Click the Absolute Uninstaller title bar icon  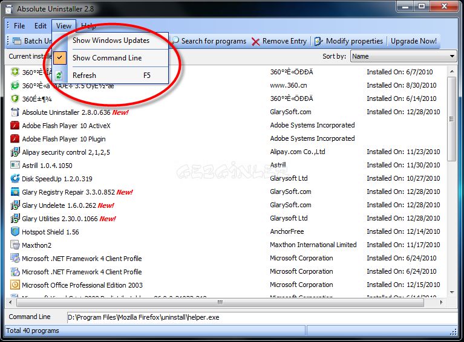click(9, 9)
